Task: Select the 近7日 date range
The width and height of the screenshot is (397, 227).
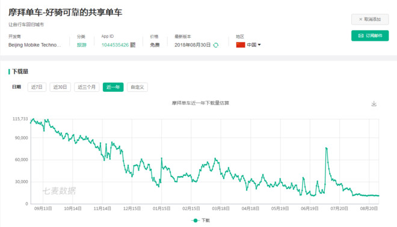Action: (x=37, y=87)
